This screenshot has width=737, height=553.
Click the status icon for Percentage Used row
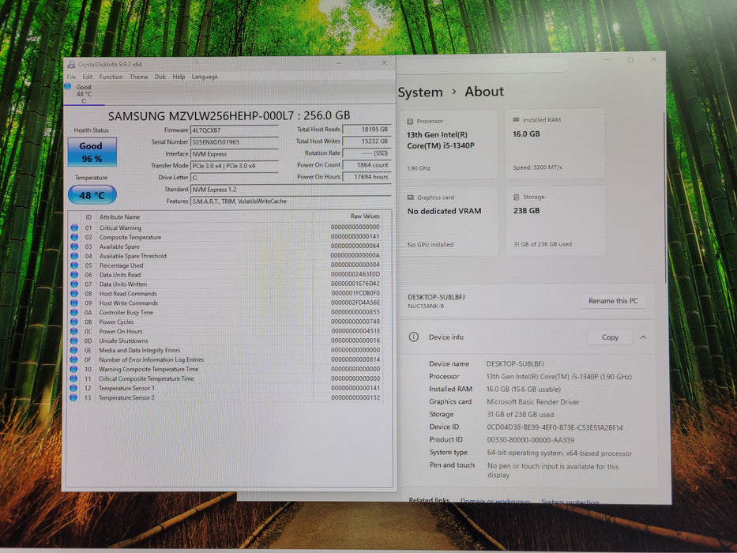coord(74,265)
